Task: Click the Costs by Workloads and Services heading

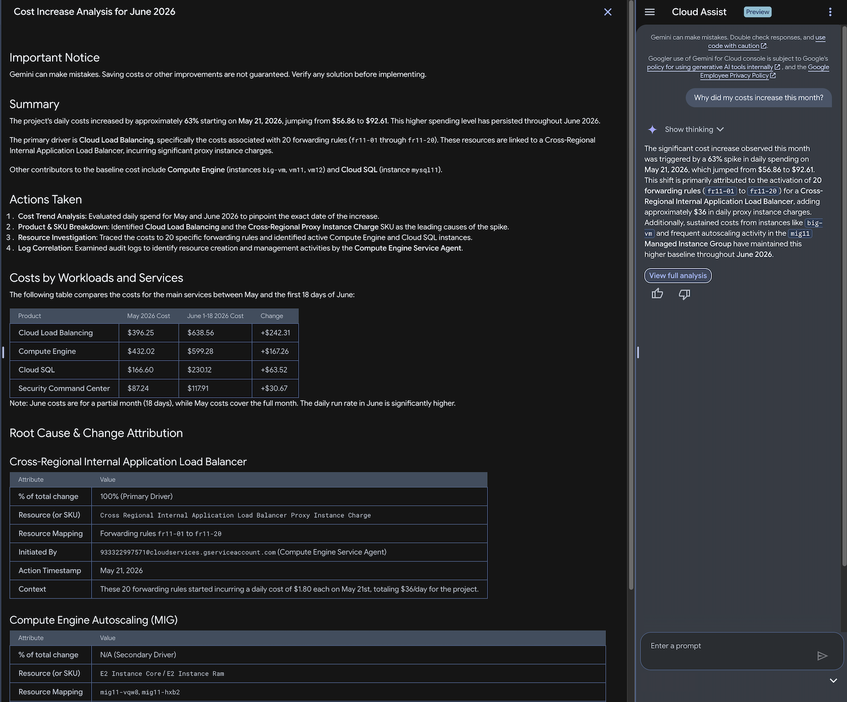Action: 96,277
